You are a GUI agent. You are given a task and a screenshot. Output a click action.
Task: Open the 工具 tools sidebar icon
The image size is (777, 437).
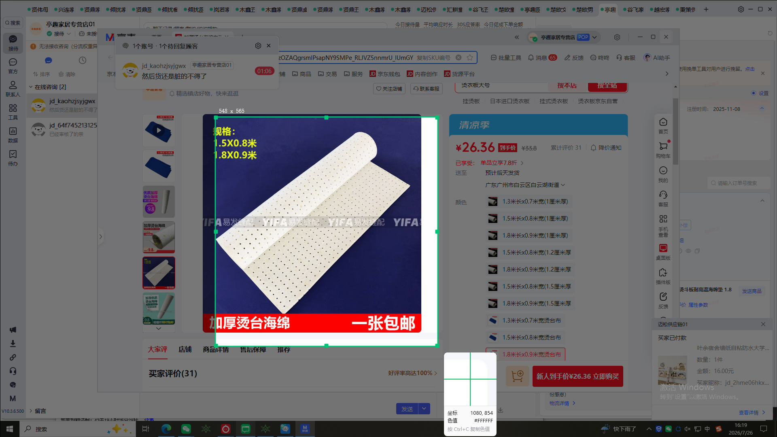click(x=13, y=112)
